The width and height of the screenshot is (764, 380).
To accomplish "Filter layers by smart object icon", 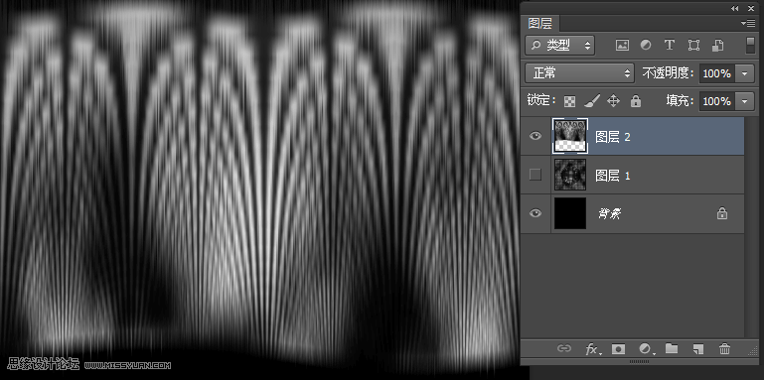I will [x=717, y=46].
